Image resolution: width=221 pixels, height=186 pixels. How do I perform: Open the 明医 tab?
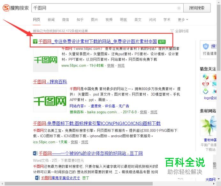coord(124,19)
